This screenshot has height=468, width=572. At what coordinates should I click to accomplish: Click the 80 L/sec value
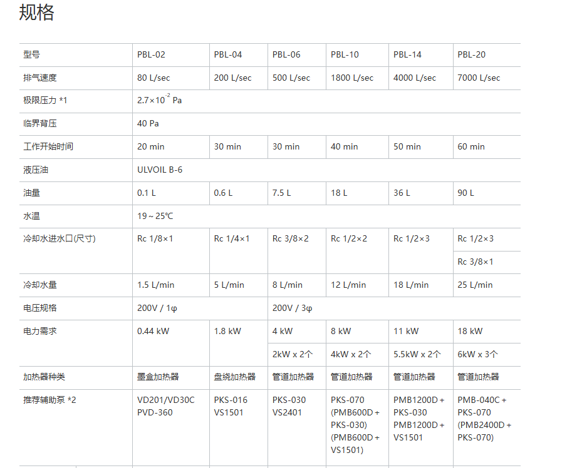(153, 78)
